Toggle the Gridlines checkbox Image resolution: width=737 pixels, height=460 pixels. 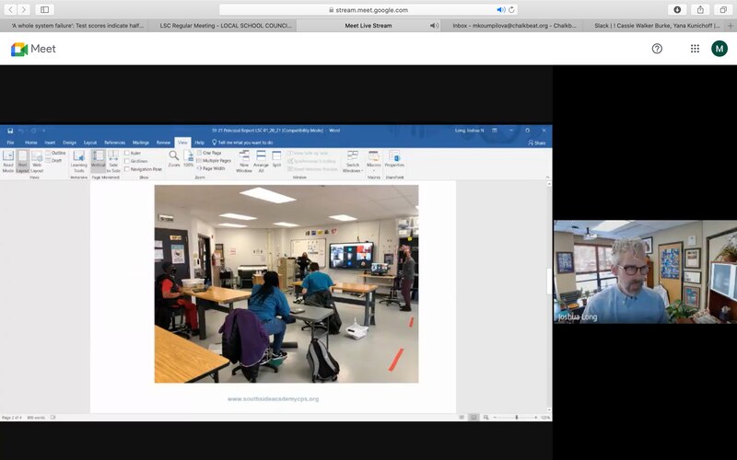(127, 161)
